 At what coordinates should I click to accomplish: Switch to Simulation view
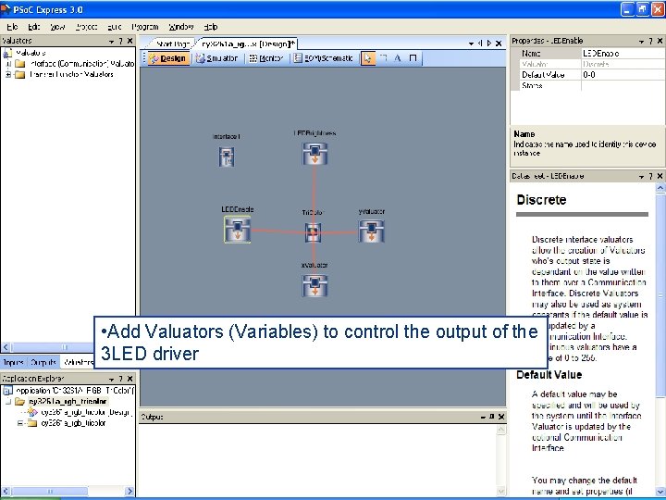coord(216,58)
